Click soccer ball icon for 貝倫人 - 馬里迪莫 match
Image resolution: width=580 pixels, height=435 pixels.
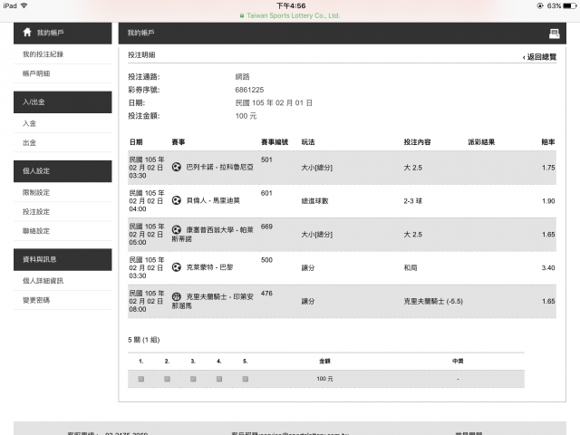click(177, 200)
